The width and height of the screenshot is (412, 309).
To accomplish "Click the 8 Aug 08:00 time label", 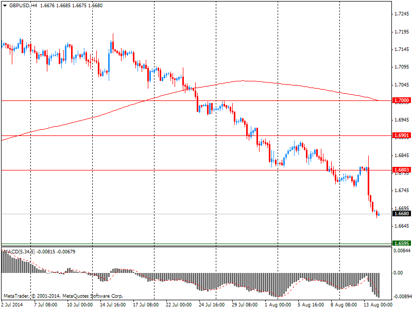I will (344, 305).
